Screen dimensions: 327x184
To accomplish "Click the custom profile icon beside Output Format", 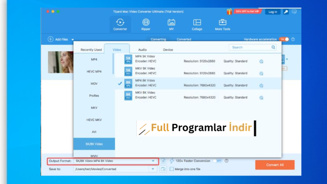I will [163, 161].
